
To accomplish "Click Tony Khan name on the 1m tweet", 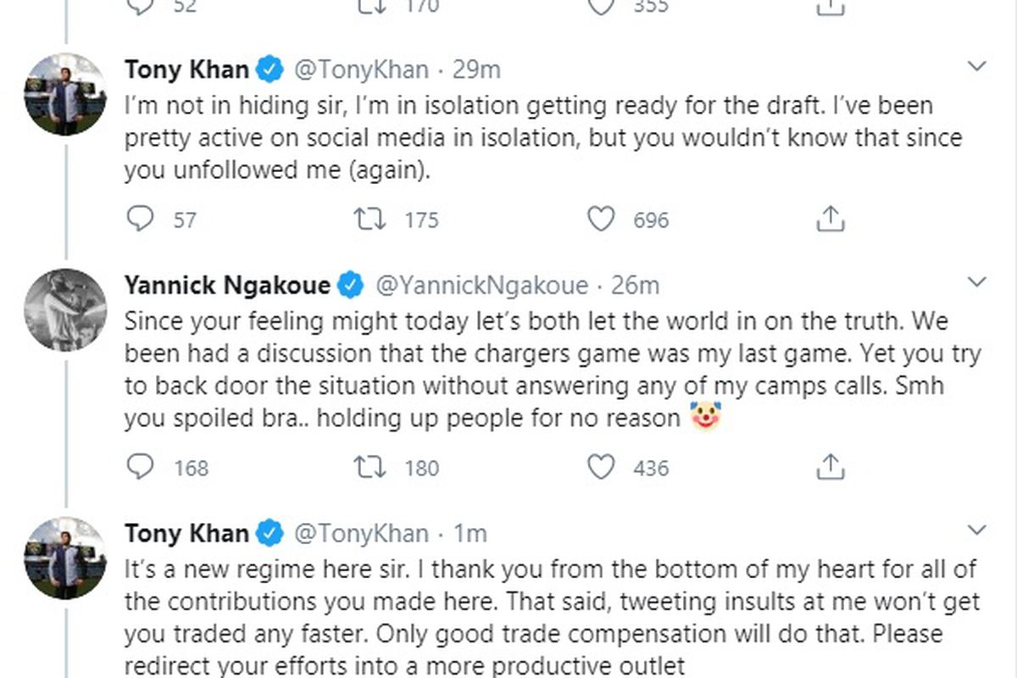I will click(x=186, y=533).
